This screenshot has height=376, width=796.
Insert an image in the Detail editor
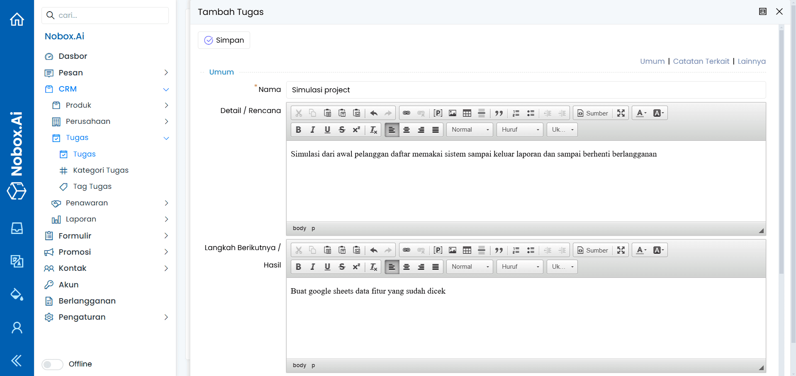pyautogui.click(x=452, y=113)
